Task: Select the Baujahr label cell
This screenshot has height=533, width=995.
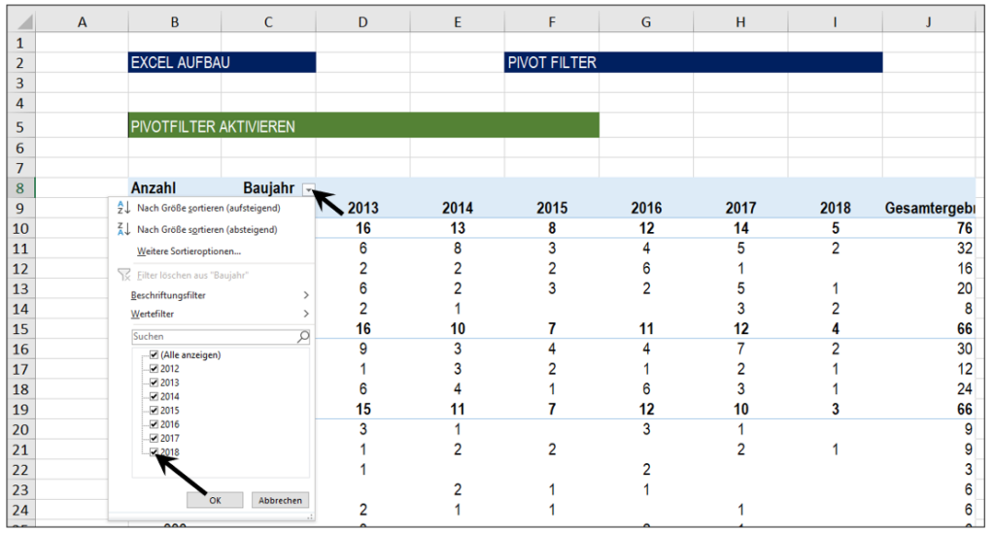Action: coord(268,188)
